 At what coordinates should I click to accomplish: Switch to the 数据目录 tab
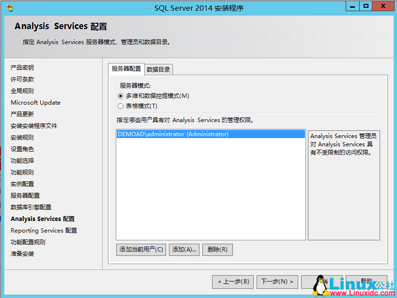pyautogui.click(x=158, y=69)
